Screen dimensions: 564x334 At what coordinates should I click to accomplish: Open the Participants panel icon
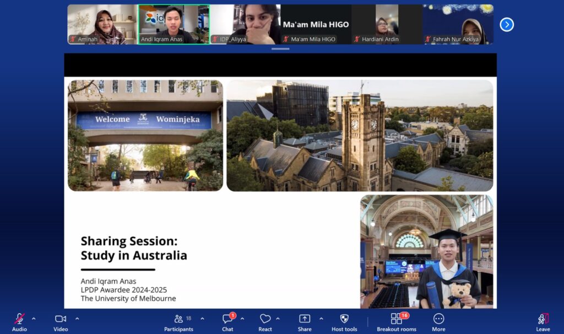tap(178, 319)
